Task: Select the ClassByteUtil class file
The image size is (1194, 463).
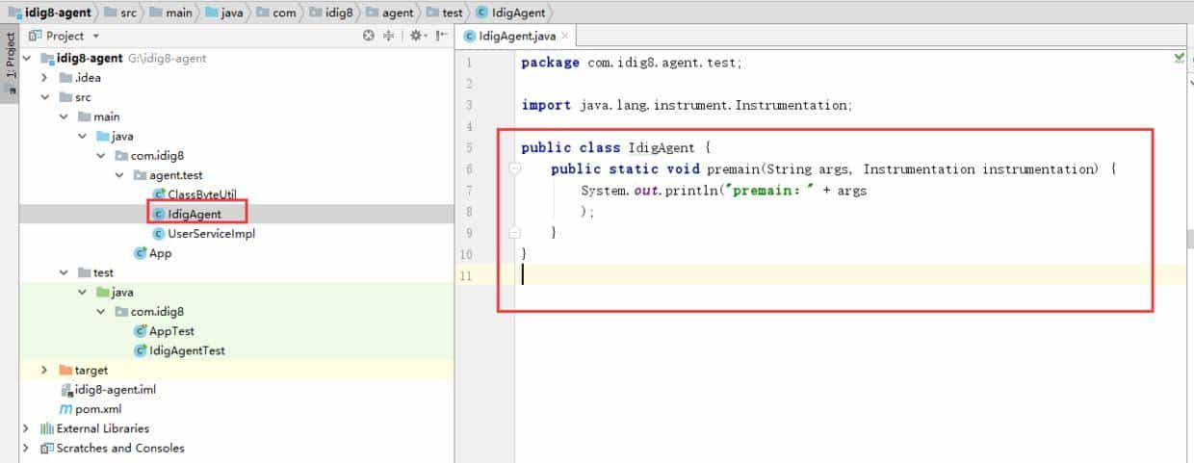Action: click(201, 194)
